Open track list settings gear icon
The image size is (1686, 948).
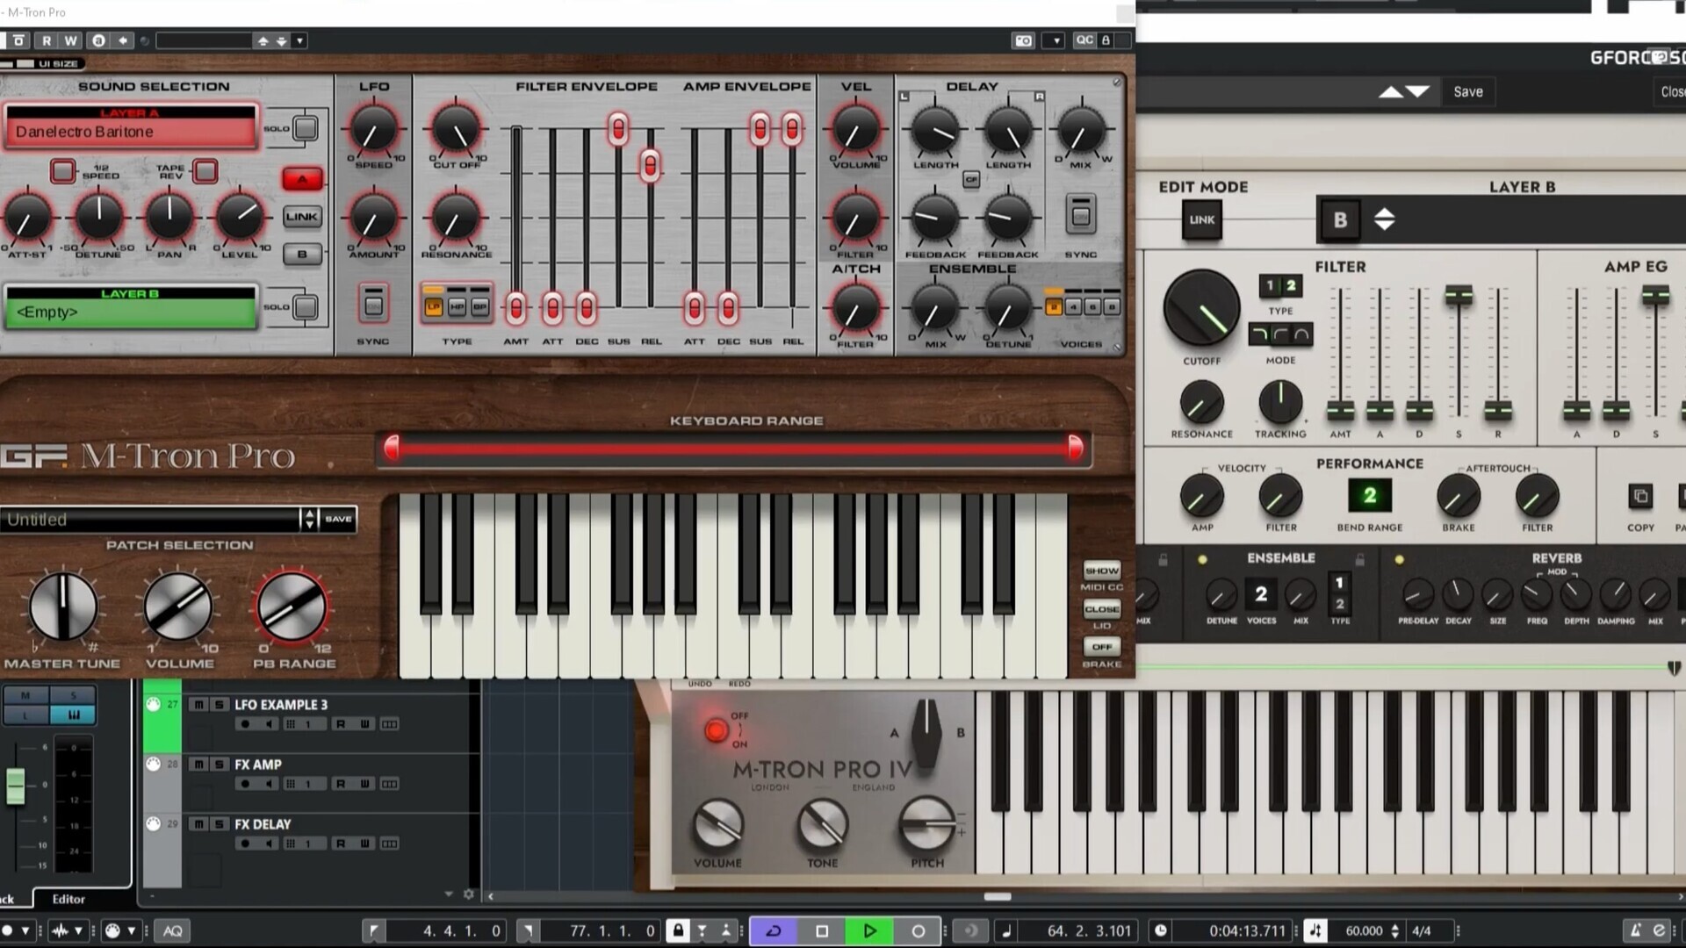click(468, 894)
